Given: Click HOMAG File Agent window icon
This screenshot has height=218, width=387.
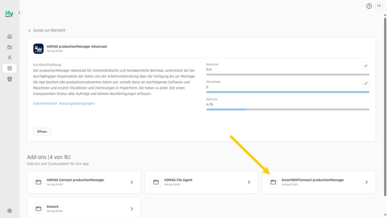Looking at the screenshot, I should click(156, 182).
